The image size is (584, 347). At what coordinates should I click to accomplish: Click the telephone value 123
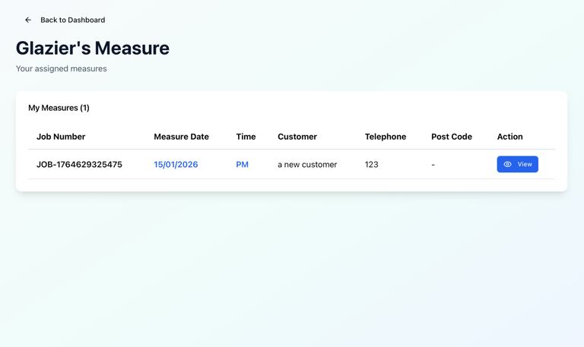(371, 165)
